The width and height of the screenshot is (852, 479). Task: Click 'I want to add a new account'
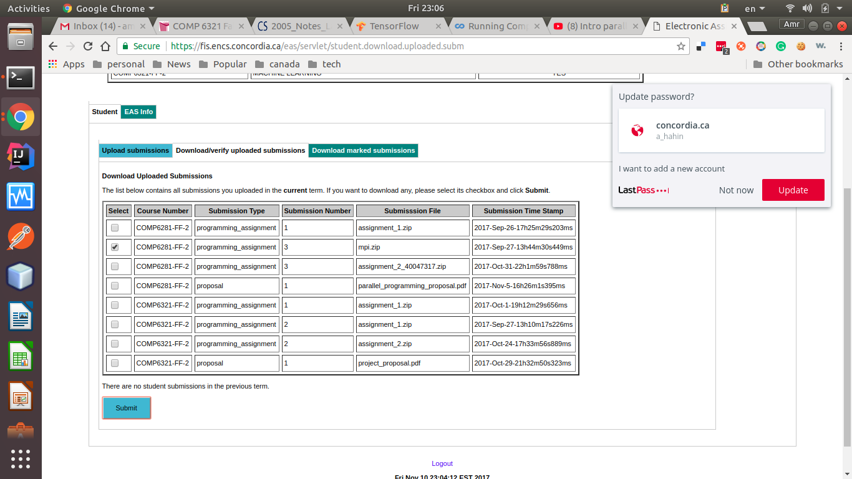click(x=672, y=168)
